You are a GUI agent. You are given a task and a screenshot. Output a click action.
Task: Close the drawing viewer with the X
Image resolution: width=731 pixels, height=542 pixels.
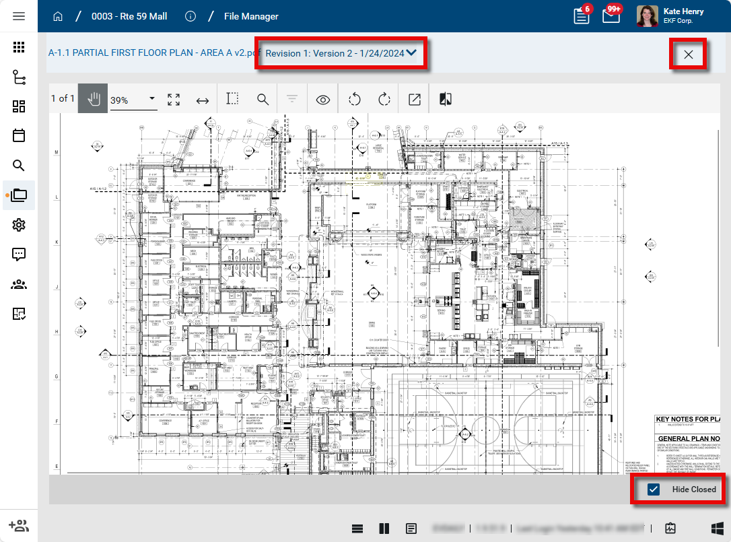pos(688,55)
